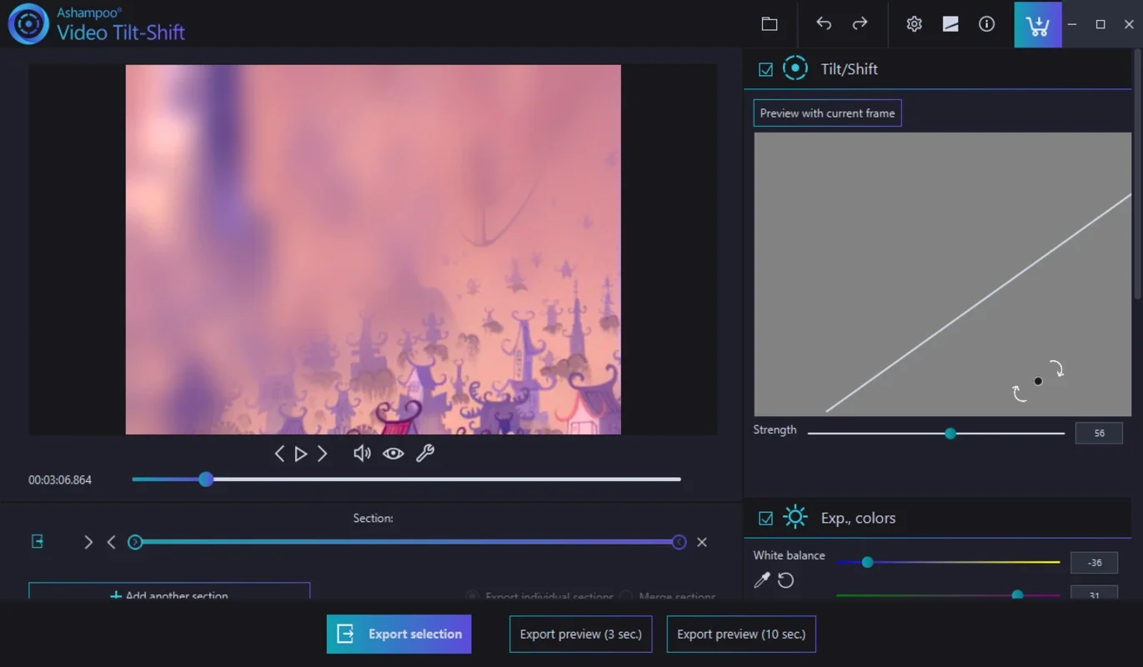Pick white balance with the eyedropper

(x=762, y=580)
